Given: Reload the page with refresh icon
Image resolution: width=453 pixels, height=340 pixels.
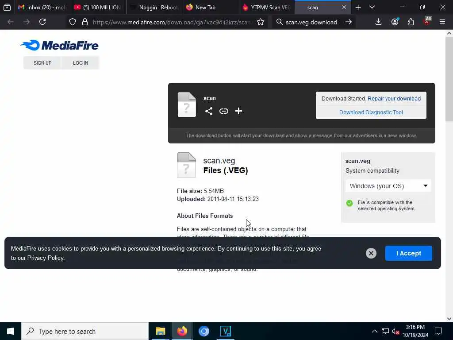Looking at the screenshot, I should point(42,22).
